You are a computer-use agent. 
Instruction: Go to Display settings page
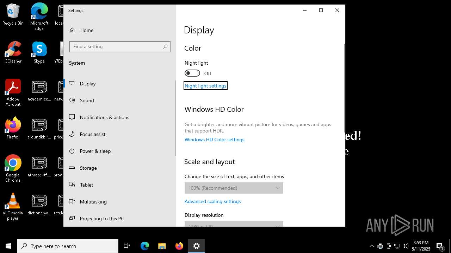(x=119, y=84)
